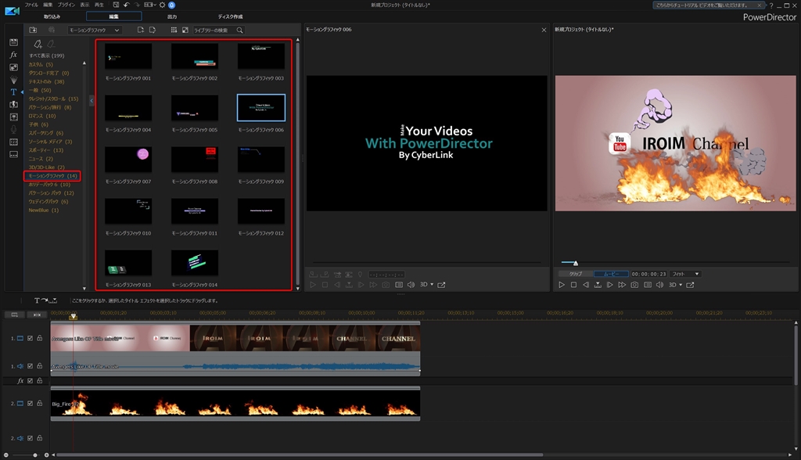Click the zoom in plus on the timeline
Screen dimensions: 801x460
[x=46, y=455]
